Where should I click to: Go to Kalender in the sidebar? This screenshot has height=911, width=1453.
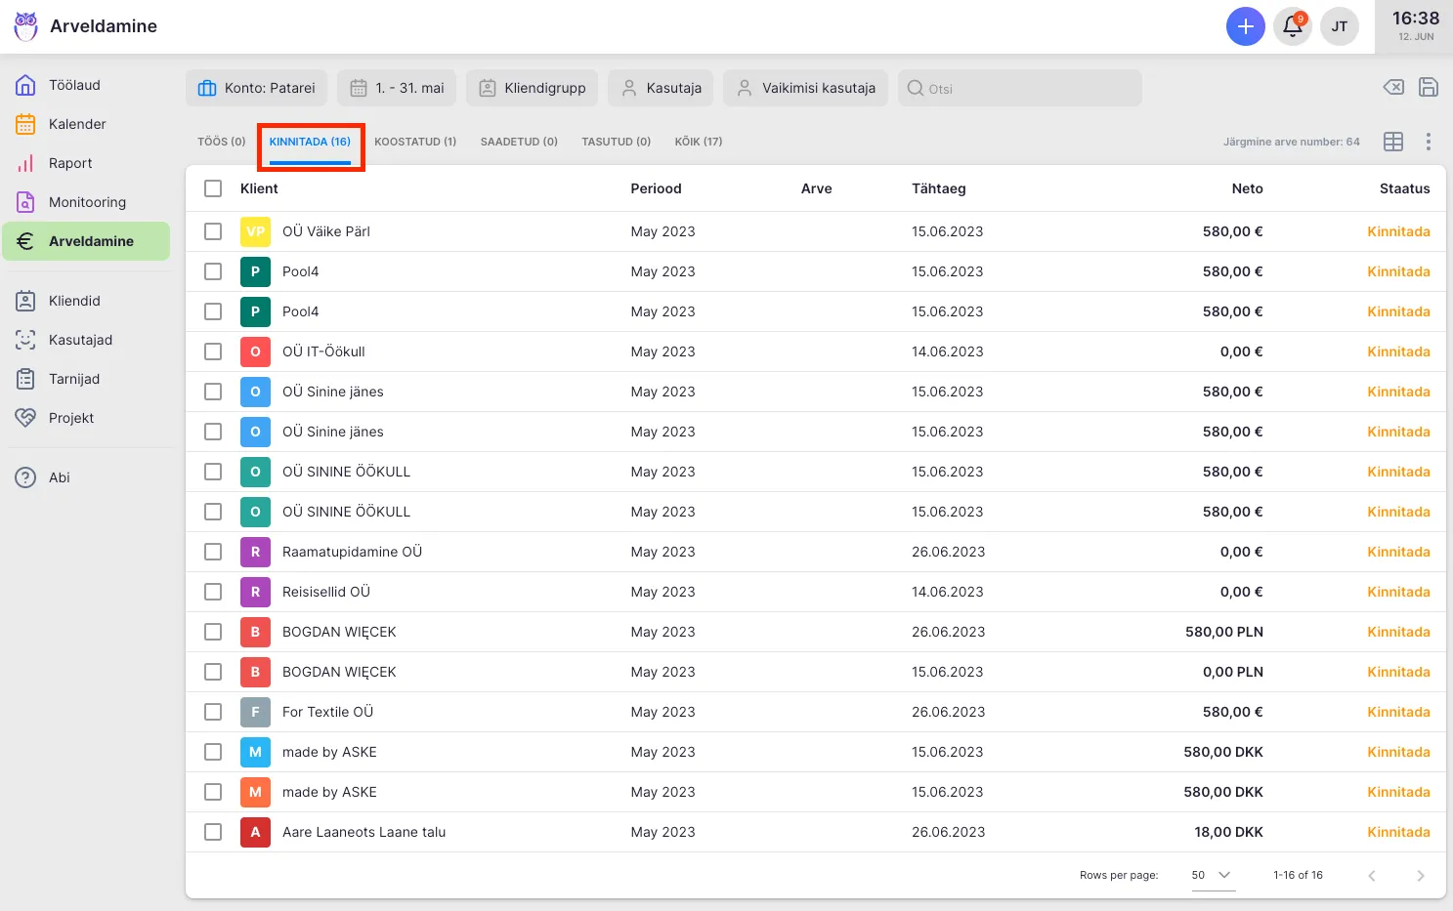tap(77, 124)
